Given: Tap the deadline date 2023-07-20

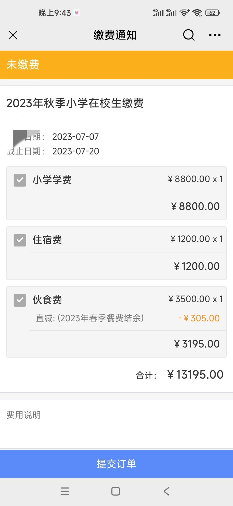Looking at the screenshot, I should [76, 151].
